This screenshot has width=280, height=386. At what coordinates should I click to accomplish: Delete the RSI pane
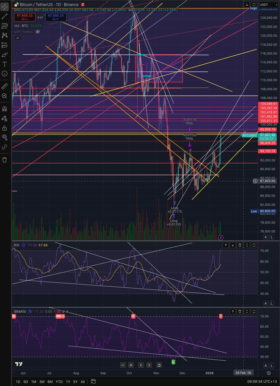(x=240, y=245)
